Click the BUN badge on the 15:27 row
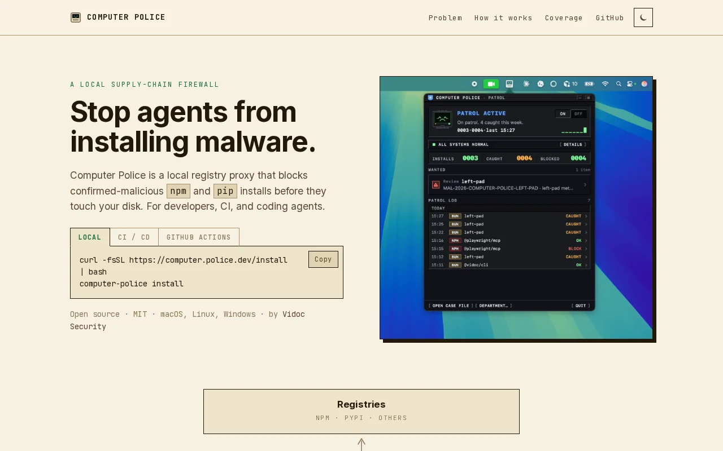Viewport: 723px width, 451px height. tap(455, 216)
